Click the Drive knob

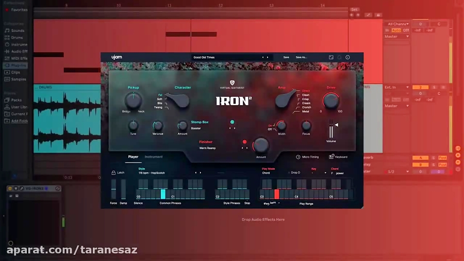pos(331,101)
